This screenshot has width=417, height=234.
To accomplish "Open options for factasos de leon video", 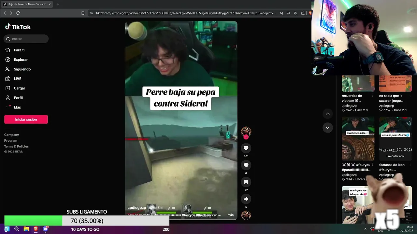I will tap(410, 164).
